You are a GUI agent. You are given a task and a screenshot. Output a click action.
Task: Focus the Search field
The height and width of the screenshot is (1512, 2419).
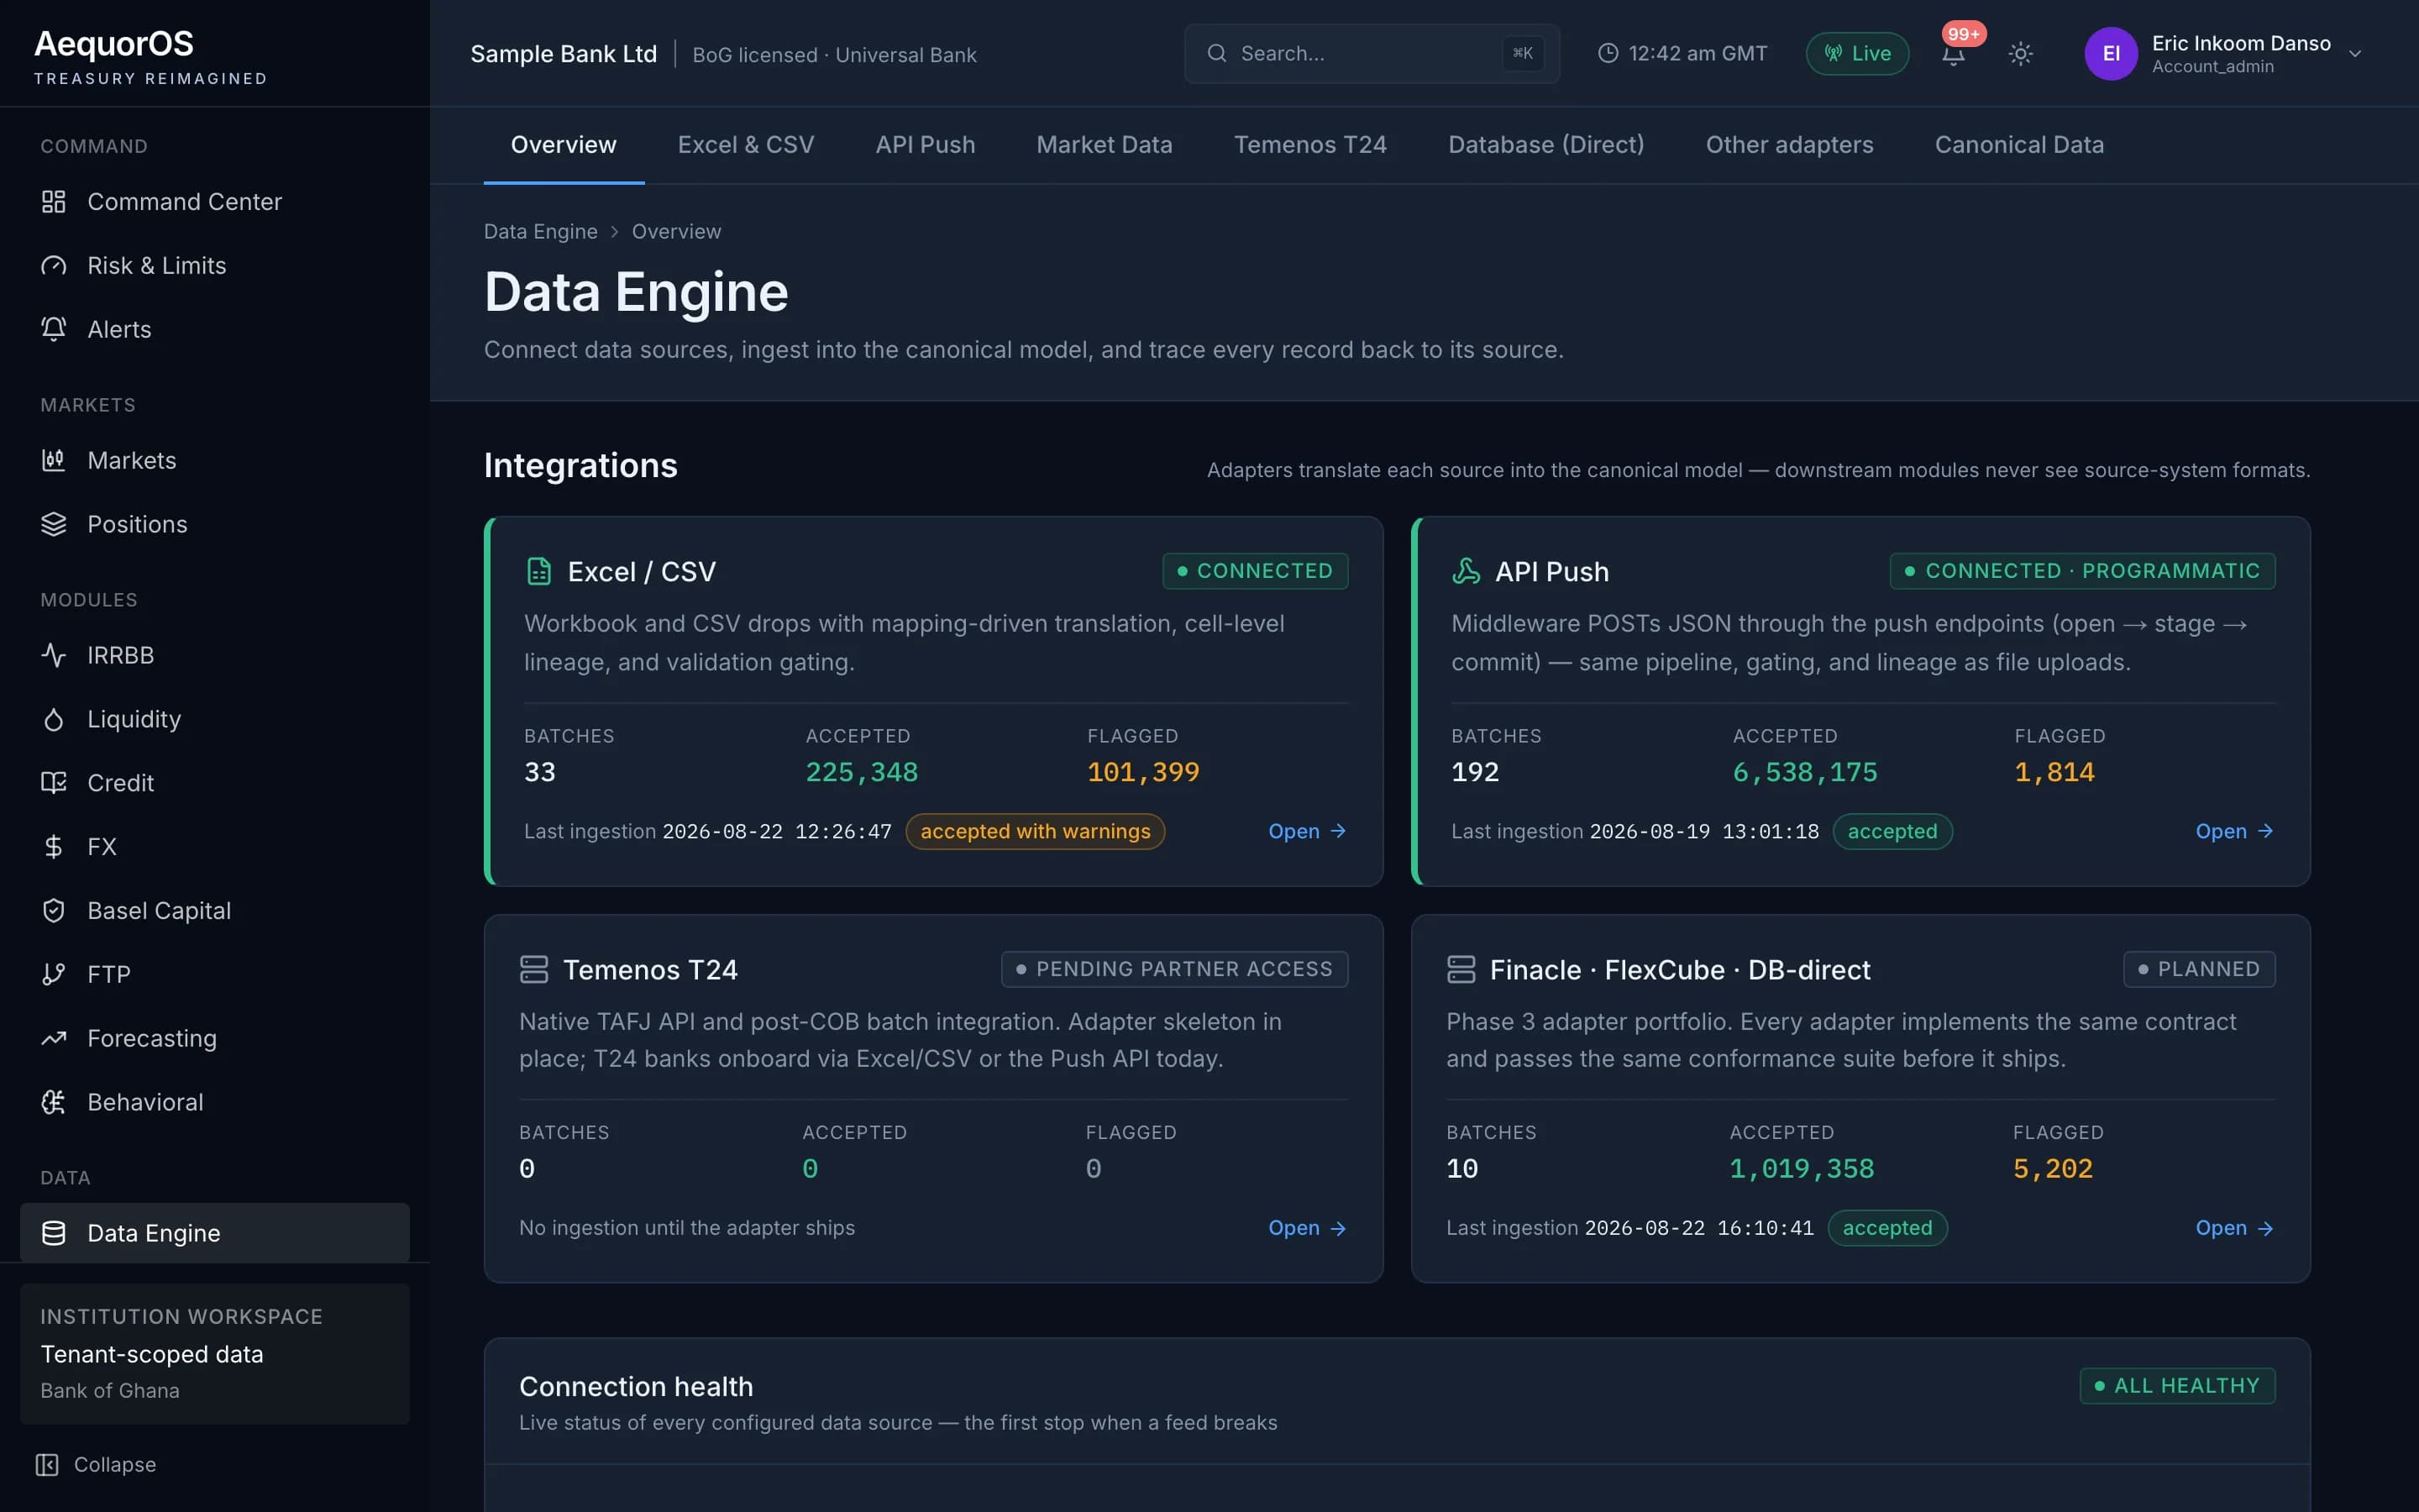pos(1372,53)
